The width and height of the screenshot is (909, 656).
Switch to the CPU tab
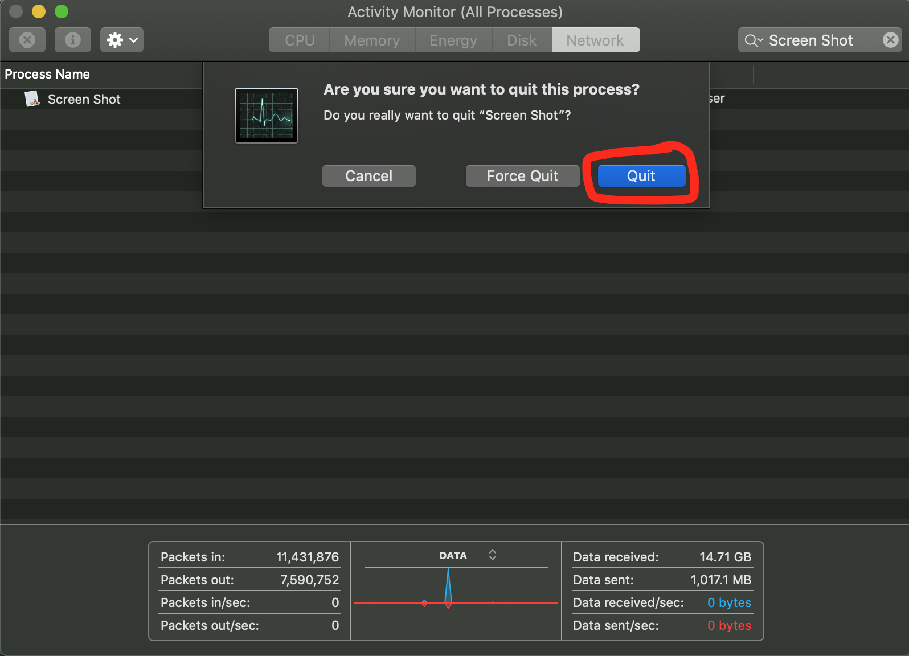(300, 40)
